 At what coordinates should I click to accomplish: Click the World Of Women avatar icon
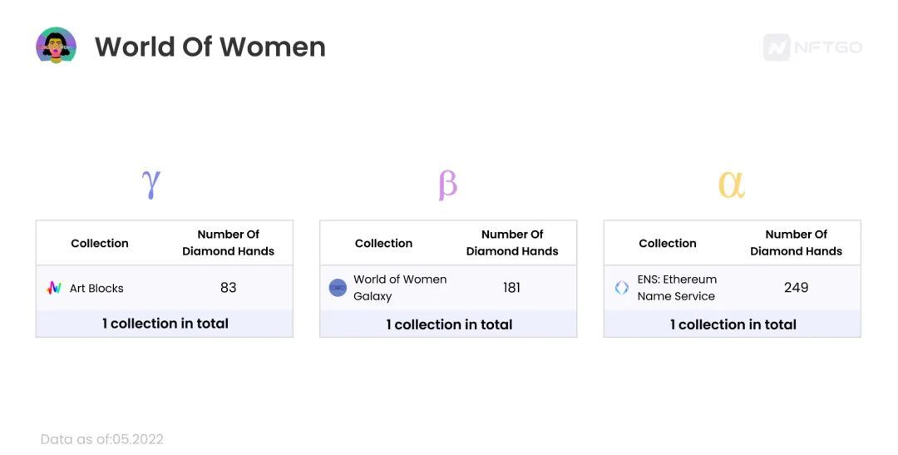(x=57, y=45)
